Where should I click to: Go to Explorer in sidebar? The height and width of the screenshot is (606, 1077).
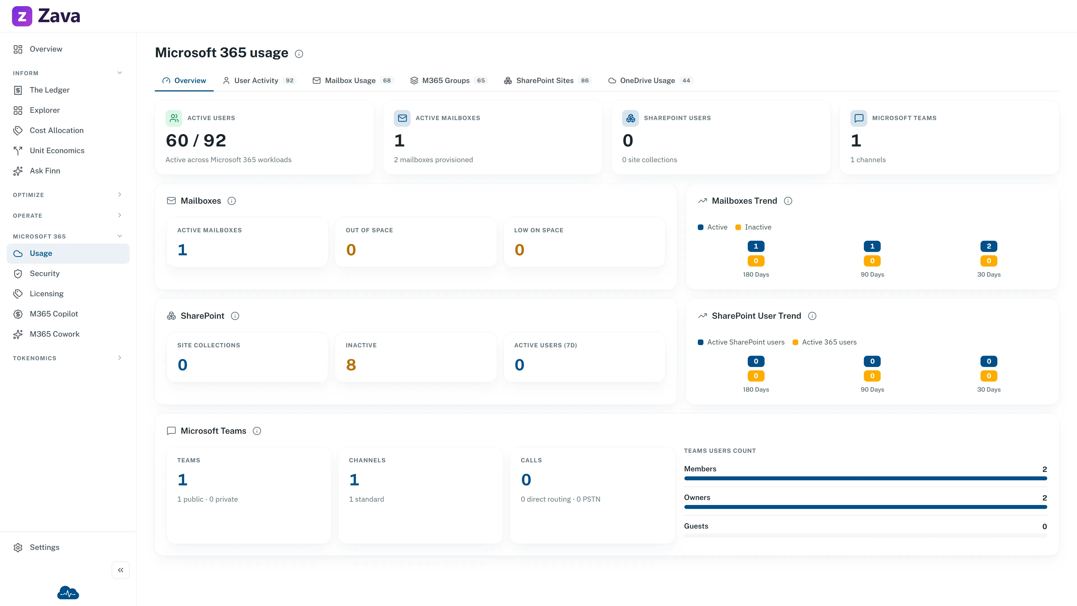coord(68,110)
